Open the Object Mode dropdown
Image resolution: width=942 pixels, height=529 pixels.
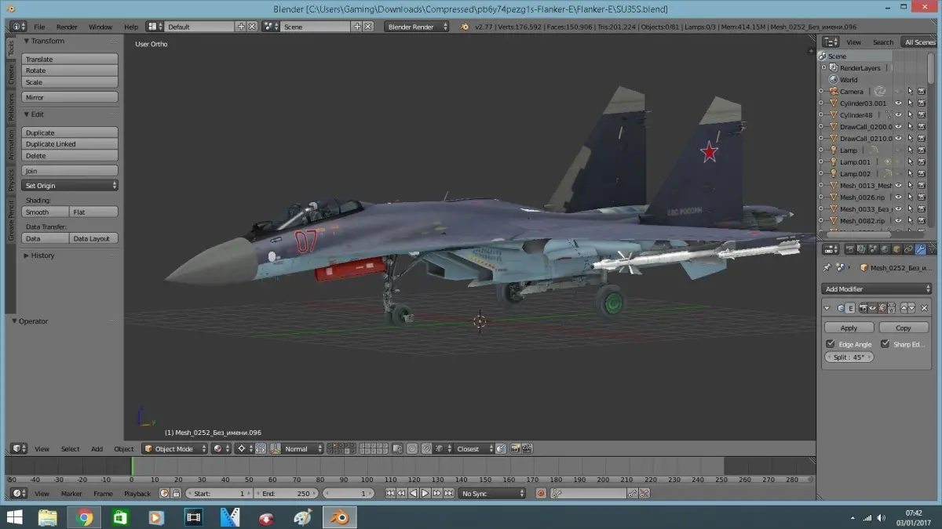[x=174, y=449]
